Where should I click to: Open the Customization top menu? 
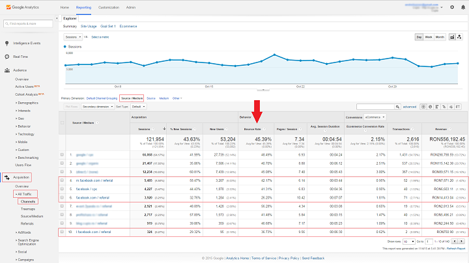coord(108,7)
